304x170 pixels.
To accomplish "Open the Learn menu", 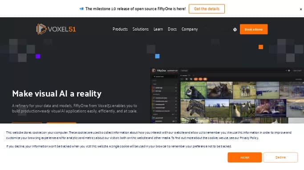I will [158, 29].
